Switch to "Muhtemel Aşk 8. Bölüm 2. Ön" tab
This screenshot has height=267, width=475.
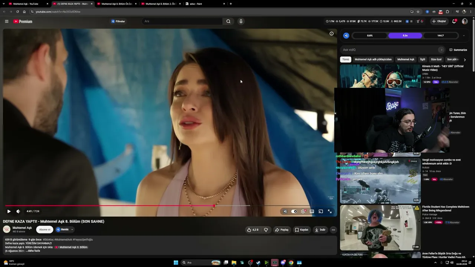(161, 4)
